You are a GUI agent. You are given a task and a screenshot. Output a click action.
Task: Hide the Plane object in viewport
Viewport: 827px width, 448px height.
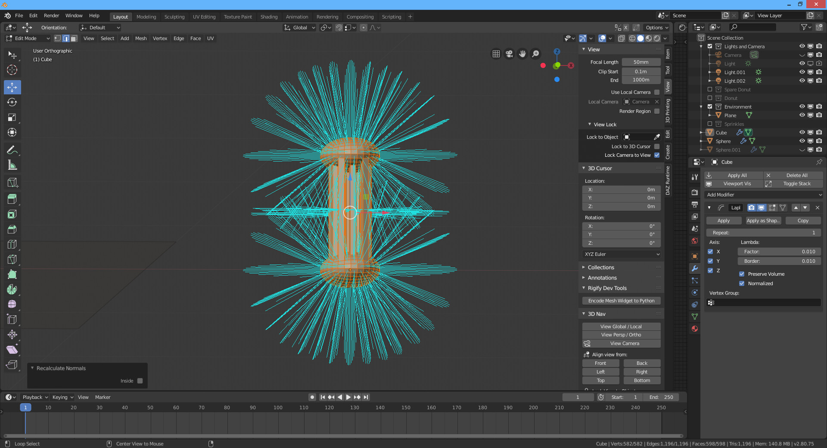[x=802, y=115]
